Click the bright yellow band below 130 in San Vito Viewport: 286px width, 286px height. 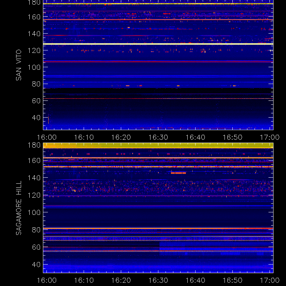coord(158,44)
